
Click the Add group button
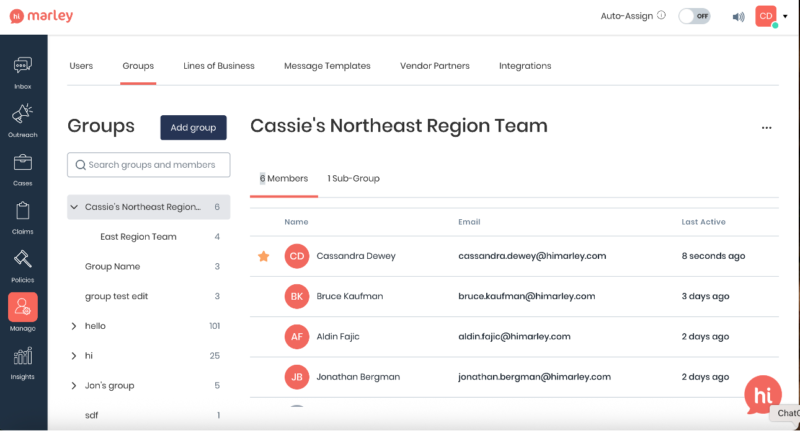pyautogui.click(x=193, y=128)
